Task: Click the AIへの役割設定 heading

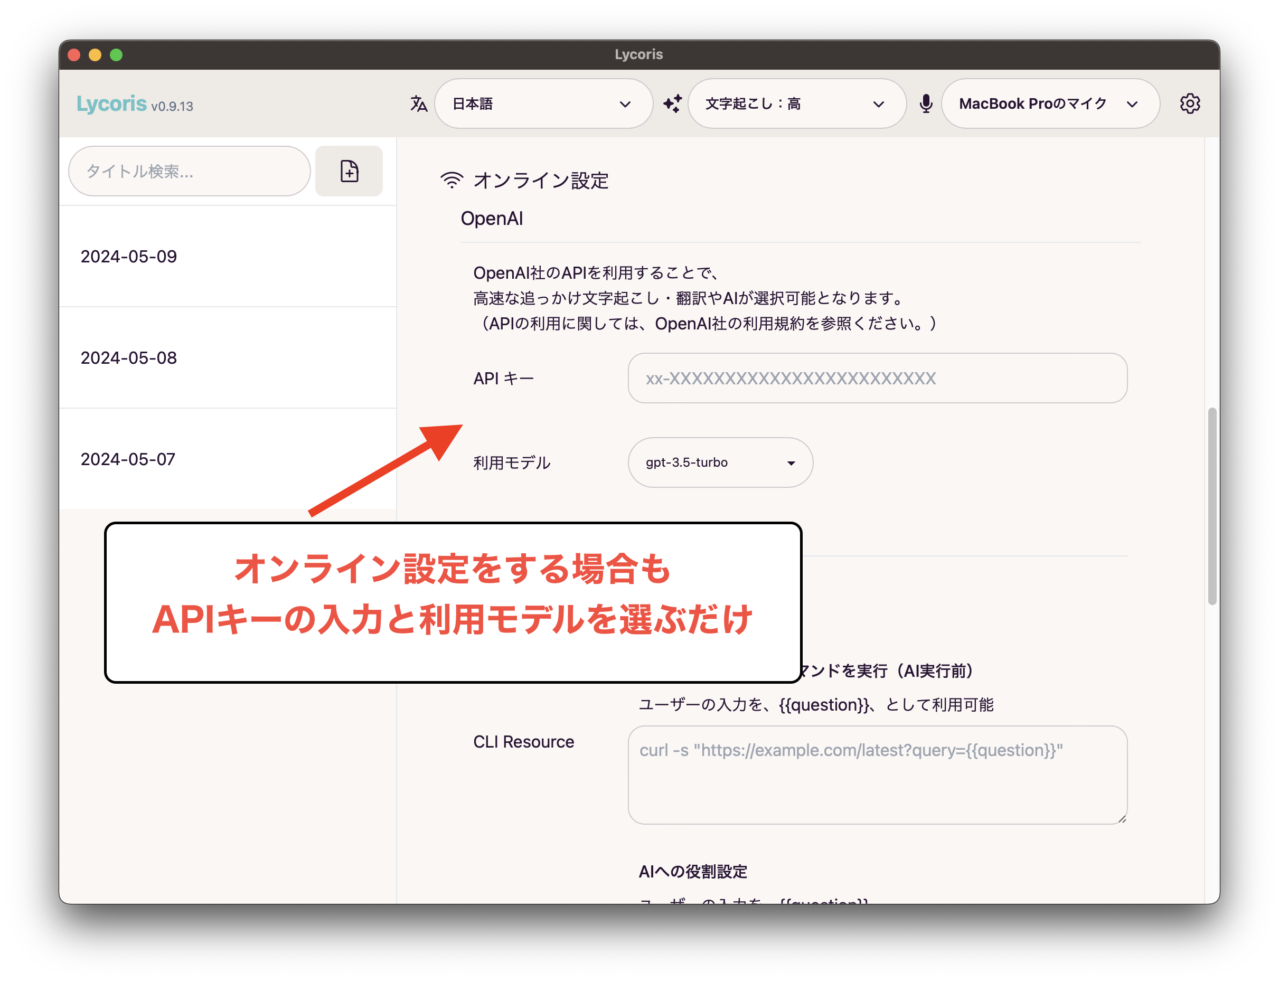Action: pyautogui.click(x=693, y=871)
